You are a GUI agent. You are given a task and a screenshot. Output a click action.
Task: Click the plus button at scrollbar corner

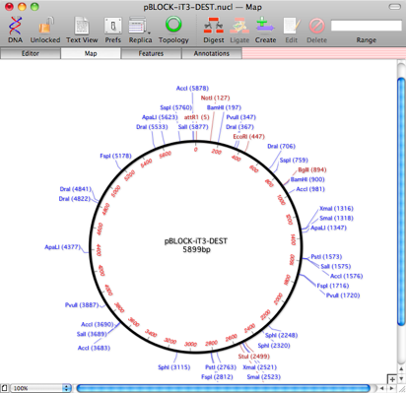click(x=392, y=379)
